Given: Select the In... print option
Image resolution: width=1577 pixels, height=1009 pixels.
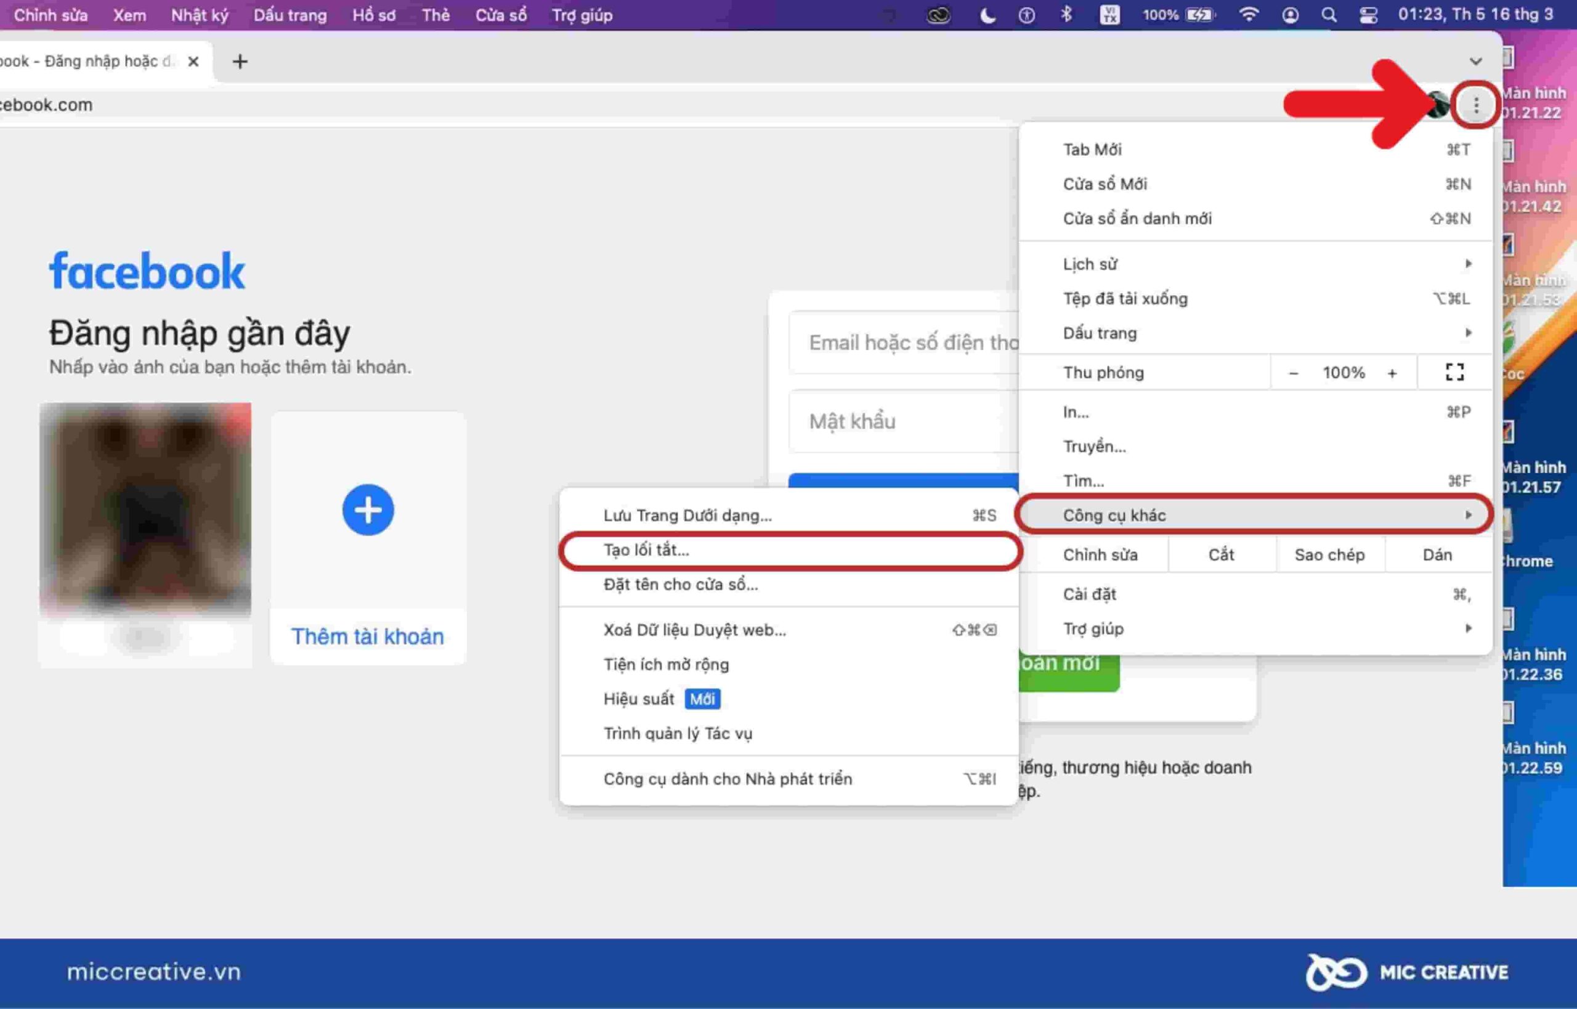Looking at the screenshot, I should (1255, 412).
